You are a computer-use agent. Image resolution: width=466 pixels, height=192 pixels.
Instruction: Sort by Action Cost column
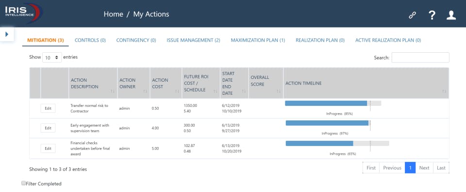click(166, 84)
